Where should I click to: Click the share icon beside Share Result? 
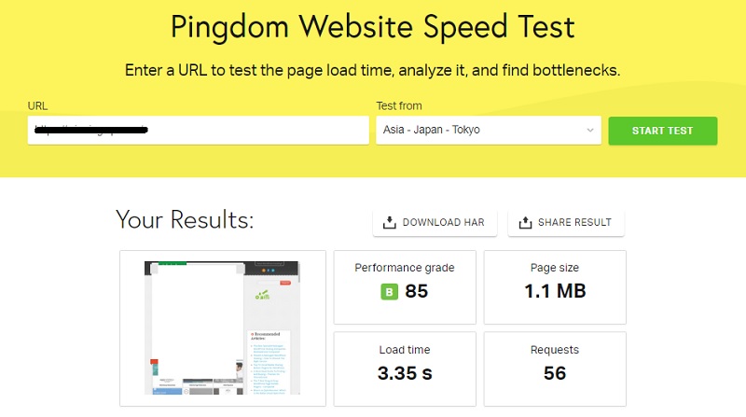[525, 222]
